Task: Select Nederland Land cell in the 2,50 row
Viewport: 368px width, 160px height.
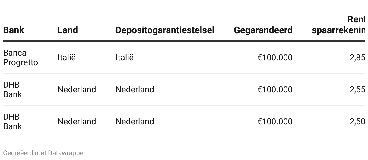Action: 77,122
